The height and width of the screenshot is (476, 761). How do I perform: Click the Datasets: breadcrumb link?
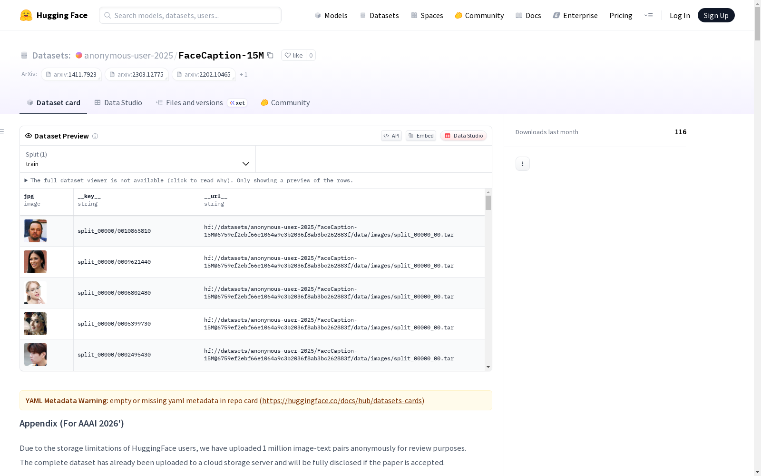pyautogui.click(x=51, y=55)
